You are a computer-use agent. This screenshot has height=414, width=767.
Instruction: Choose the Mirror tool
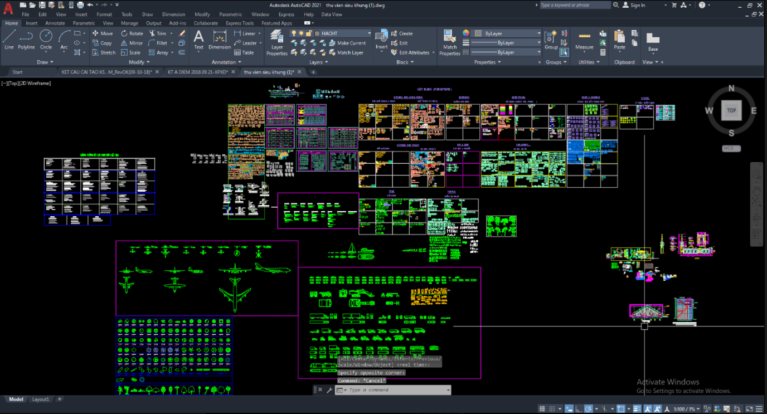(132, 43)
